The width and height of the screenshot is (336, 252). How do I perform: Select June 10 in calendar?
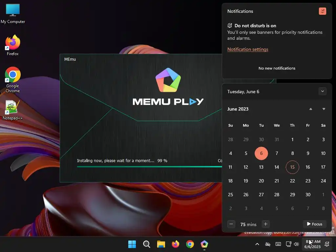pos(323,154)
